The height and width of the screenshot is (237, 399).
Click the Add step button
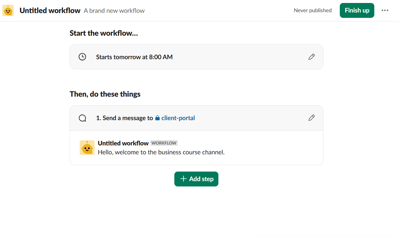[x=196, y=179]
